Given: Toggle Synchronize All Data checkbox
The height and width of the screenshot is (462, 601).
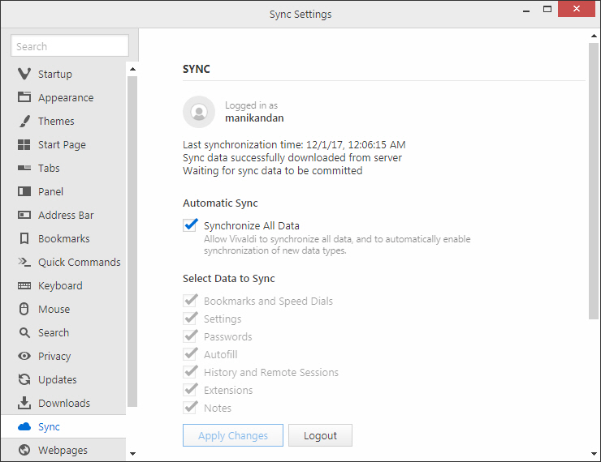Looking at the screenshot, I should 191,225.
